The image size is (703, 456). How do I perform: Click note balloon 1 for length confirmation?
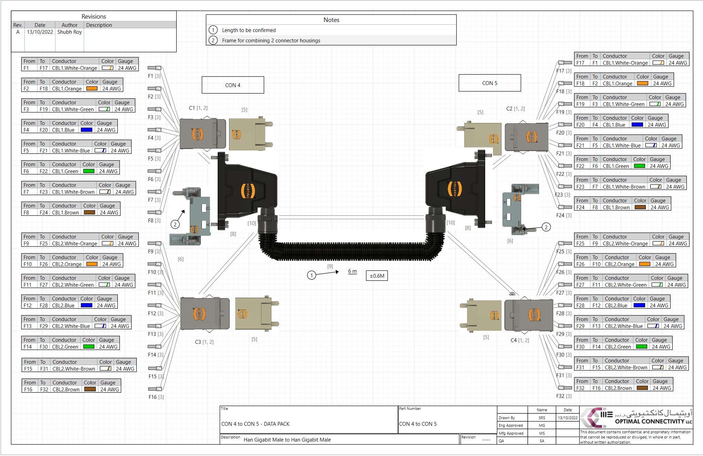pyautogui.click(x=311, y=275)
